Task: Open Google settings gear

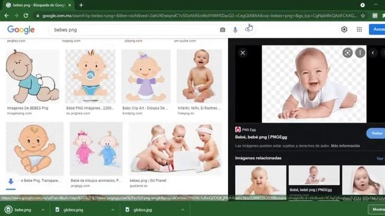Action: 344,29
